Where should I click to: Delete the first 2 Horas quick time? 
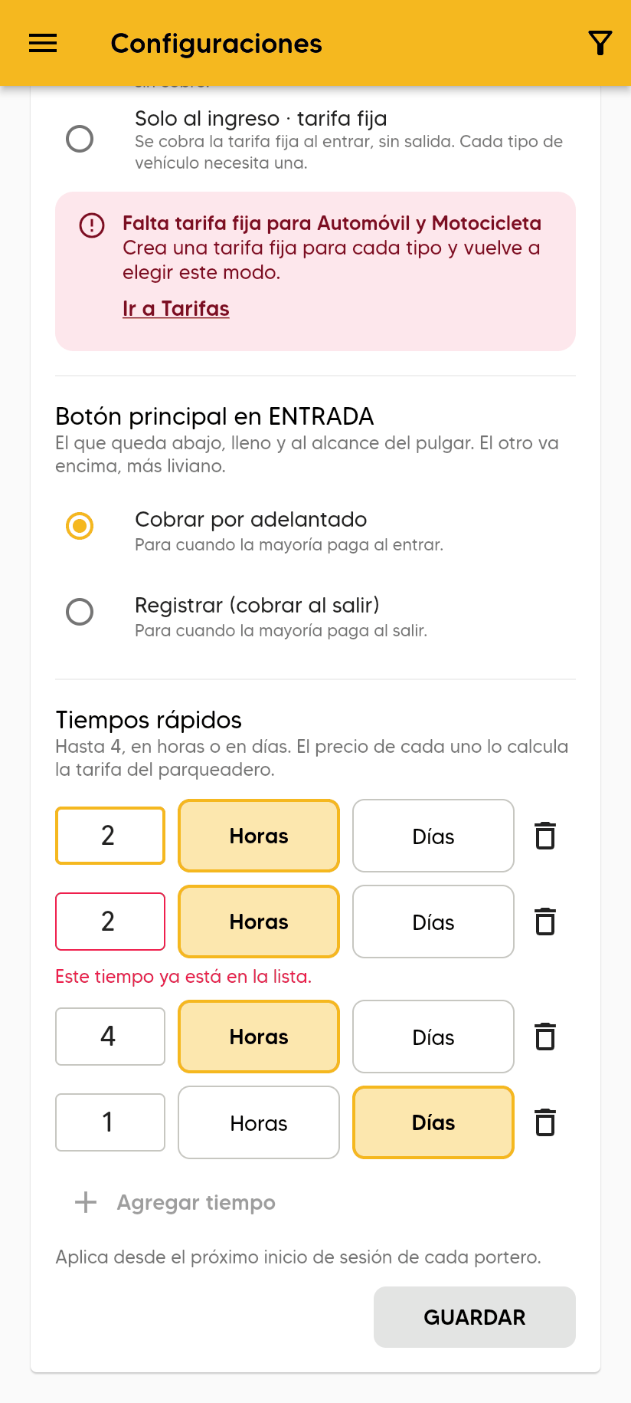click(x=545, y=836)
